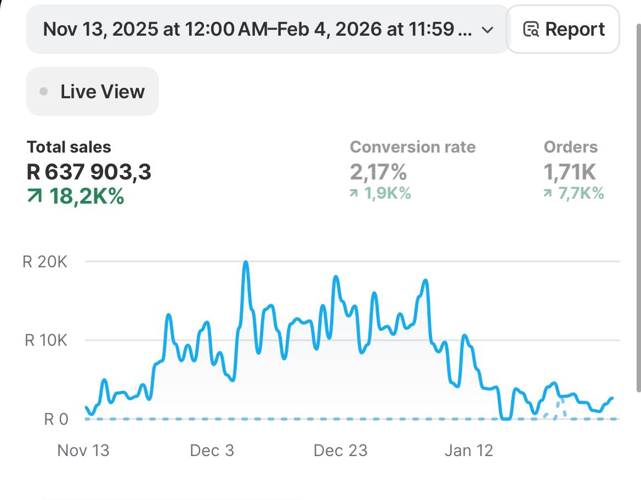Tap the dotted comparison bump on the chart
The image size is (641, 500).
point(559,406)
